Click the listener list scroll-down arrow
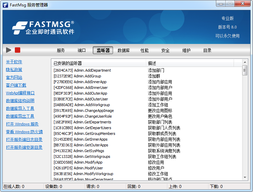The width and height of the screenshot is (253, 192). 245,177
